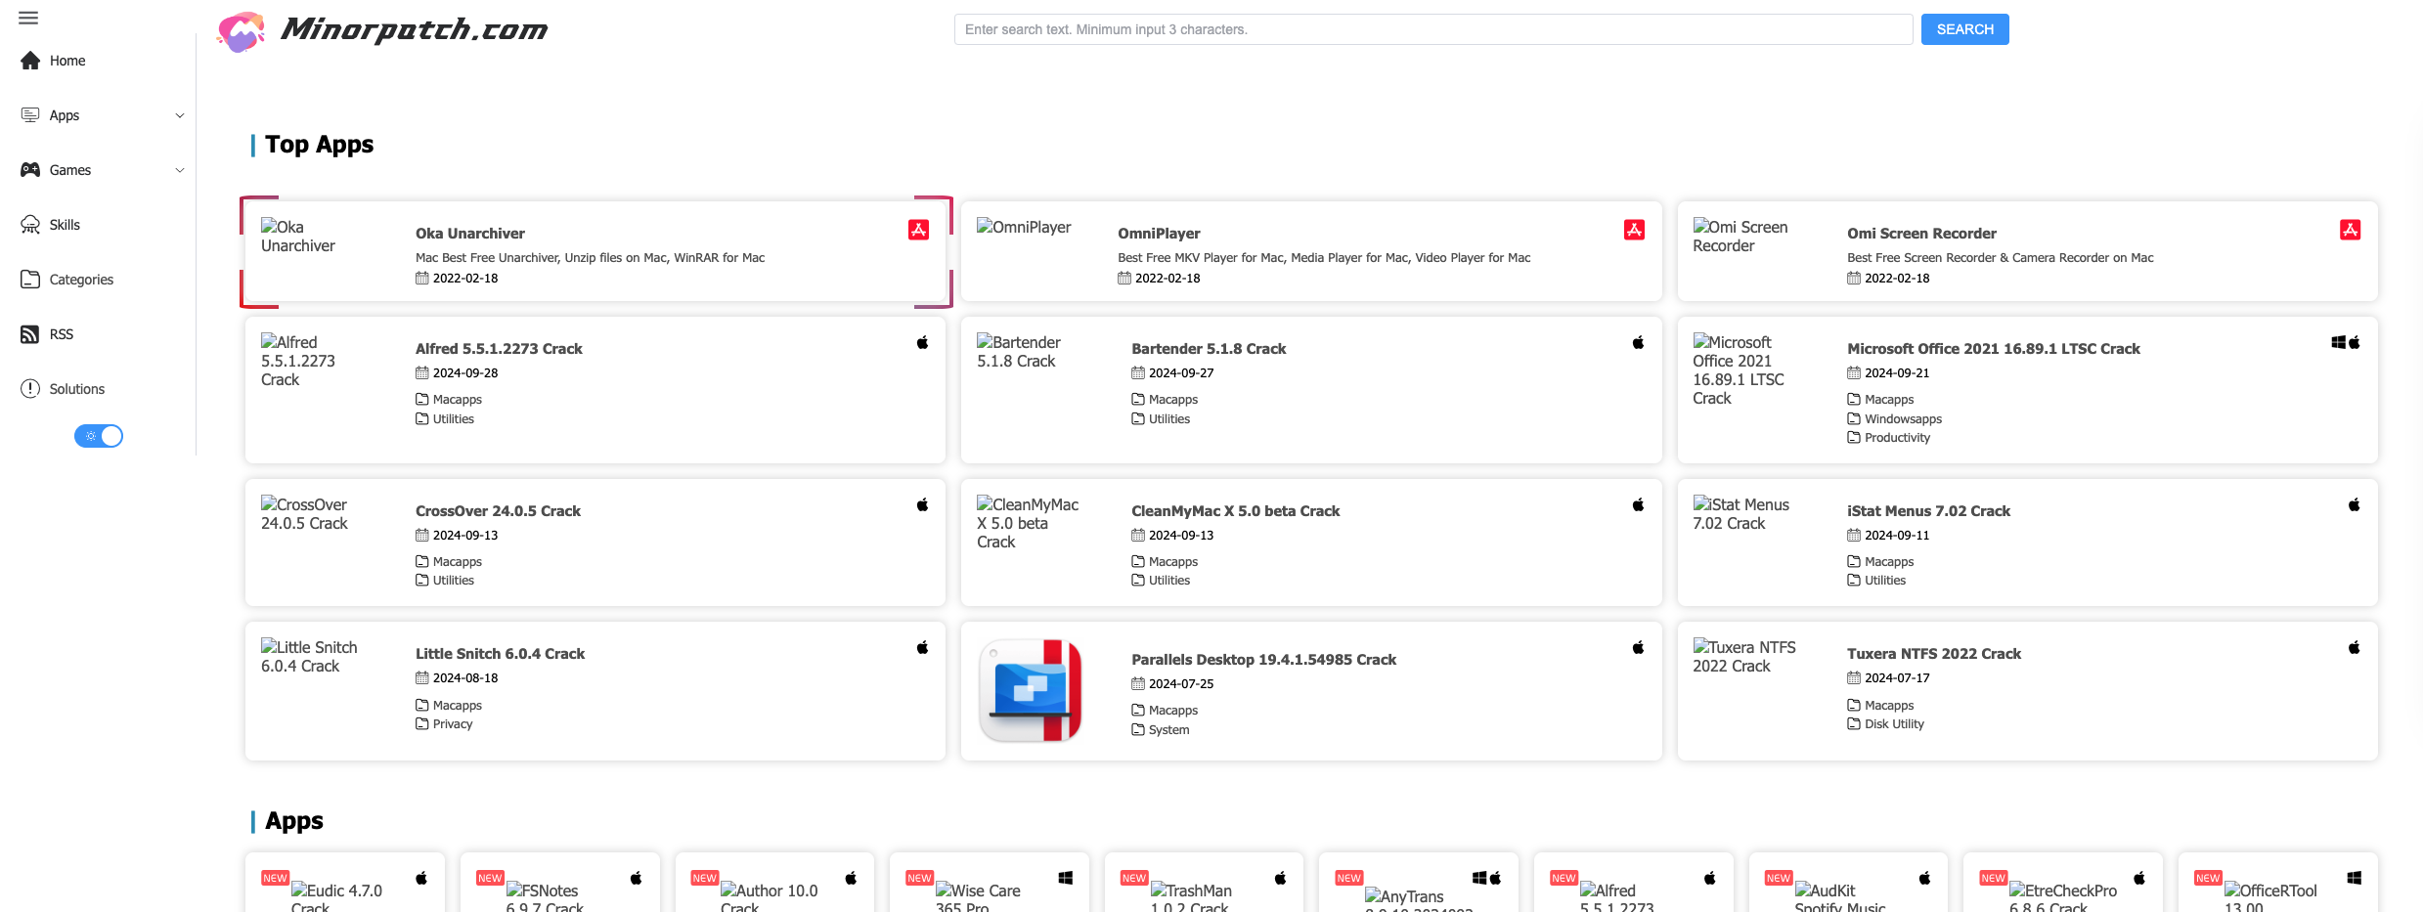The height and width of the screenshot is (912, 2423).
Task: Click Apple icon on CleanMyMac X card
Action: click(1638, 504)
